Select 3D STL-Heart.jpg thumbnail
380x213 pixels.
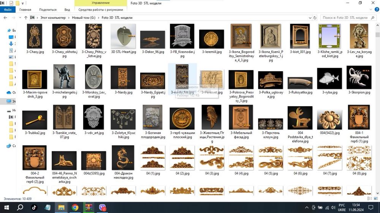(123, 36)
